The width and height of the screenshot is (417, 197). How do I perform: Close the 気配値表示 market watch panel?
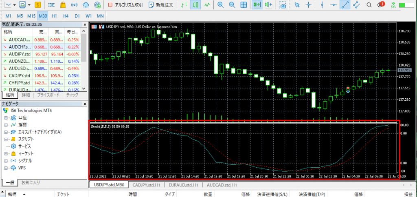coord(85,24)
